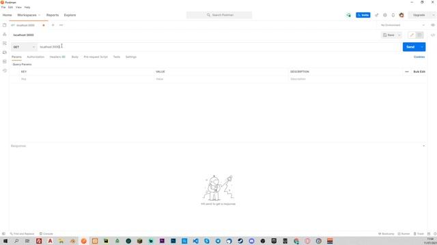Open the Edit menu

click(10, 7)
